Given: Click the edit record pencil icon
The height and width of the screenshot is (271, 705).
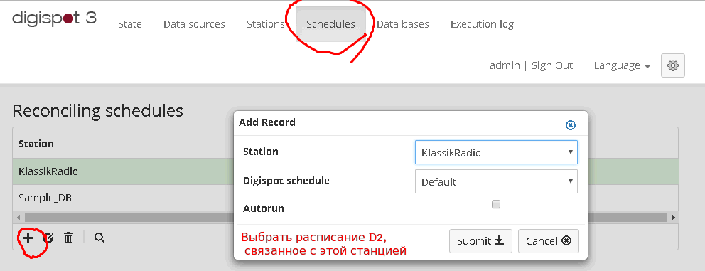Looking at the screenshot, I should point(48,238).
